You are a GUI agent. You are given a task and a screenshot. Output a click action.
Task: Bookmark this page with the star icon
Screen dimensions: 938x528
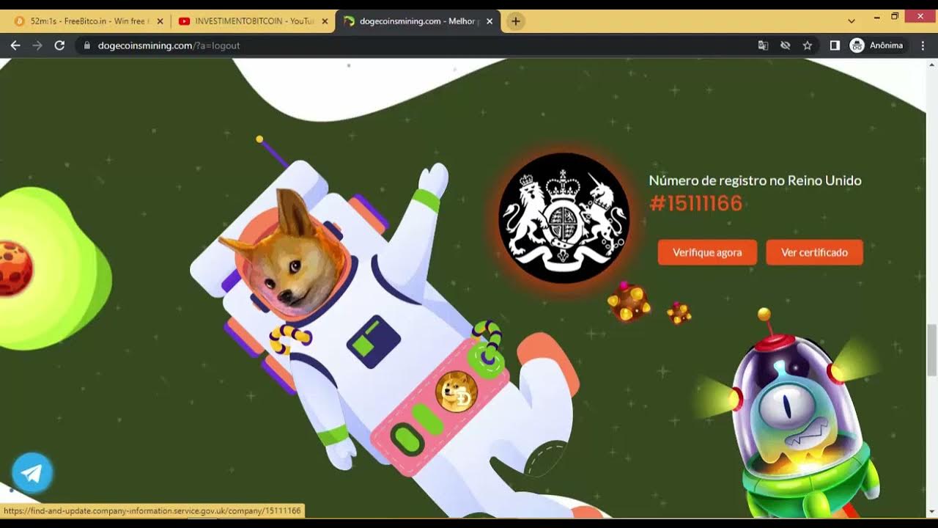pos(808,45)
